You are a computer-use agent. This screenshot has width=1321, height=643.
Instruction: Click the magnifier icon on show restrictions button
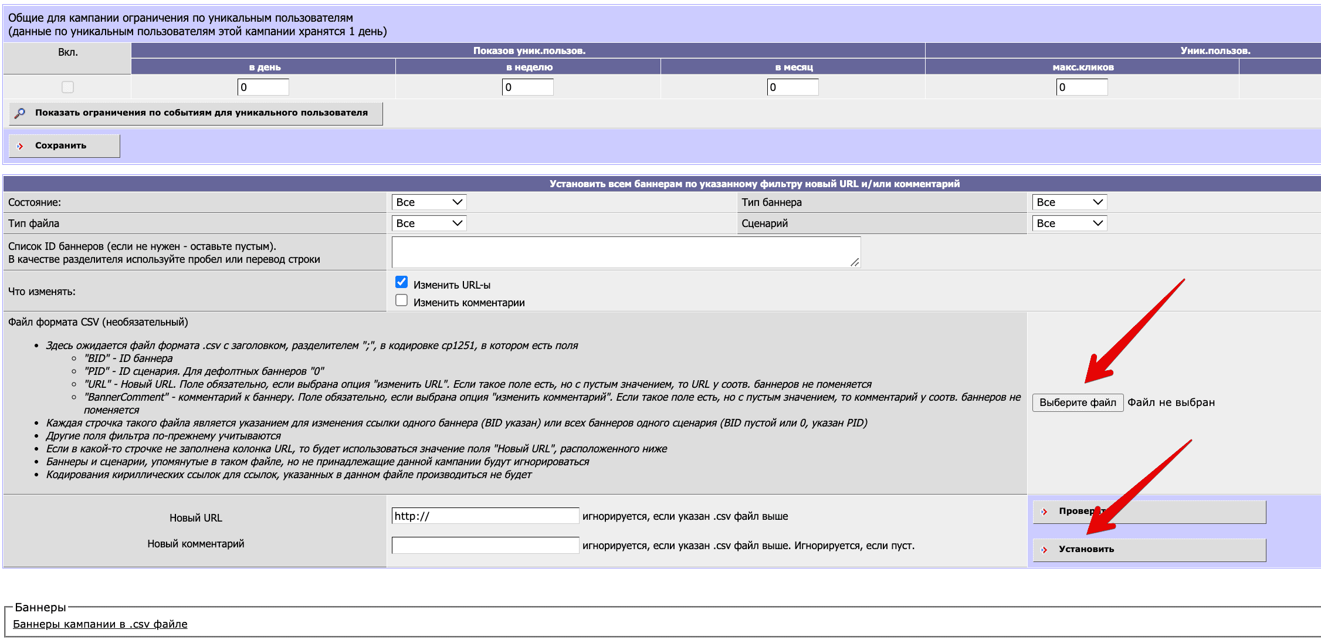(20, 113)
